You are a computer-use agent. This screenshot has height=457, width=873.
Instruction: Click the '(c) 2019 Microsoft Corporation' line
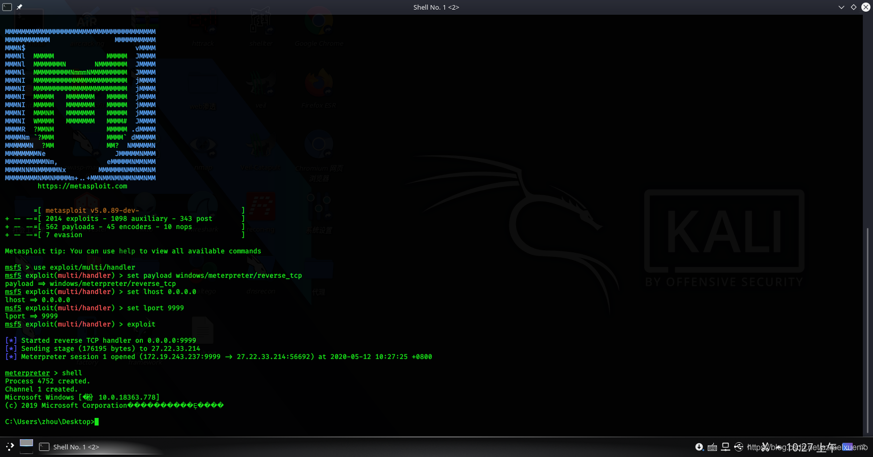pos(114,406)
